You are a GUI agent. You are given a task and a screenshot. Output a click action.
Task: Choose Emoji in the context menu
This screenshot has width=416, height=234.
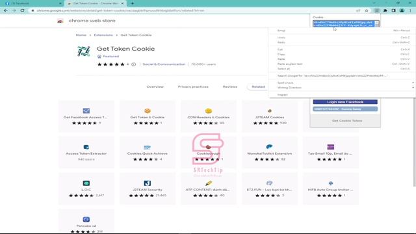pyautogui.click(x=343, y=31)
